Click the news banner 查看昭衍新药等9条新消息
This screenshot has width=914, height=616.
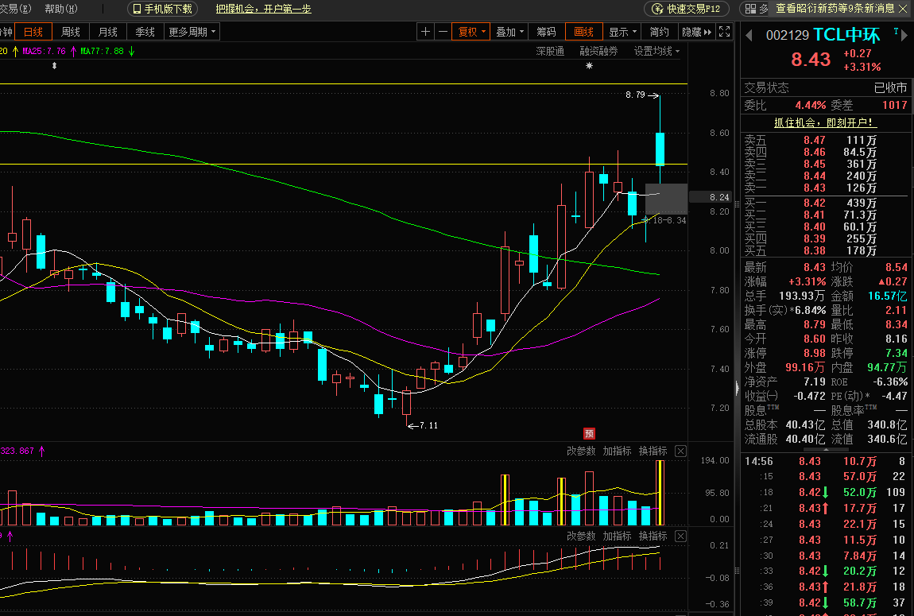pyautogui.click(x=835, y=8)
